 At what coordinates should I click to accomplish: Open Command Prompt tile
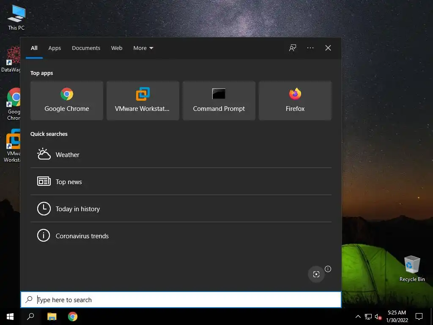pos(219,101)
